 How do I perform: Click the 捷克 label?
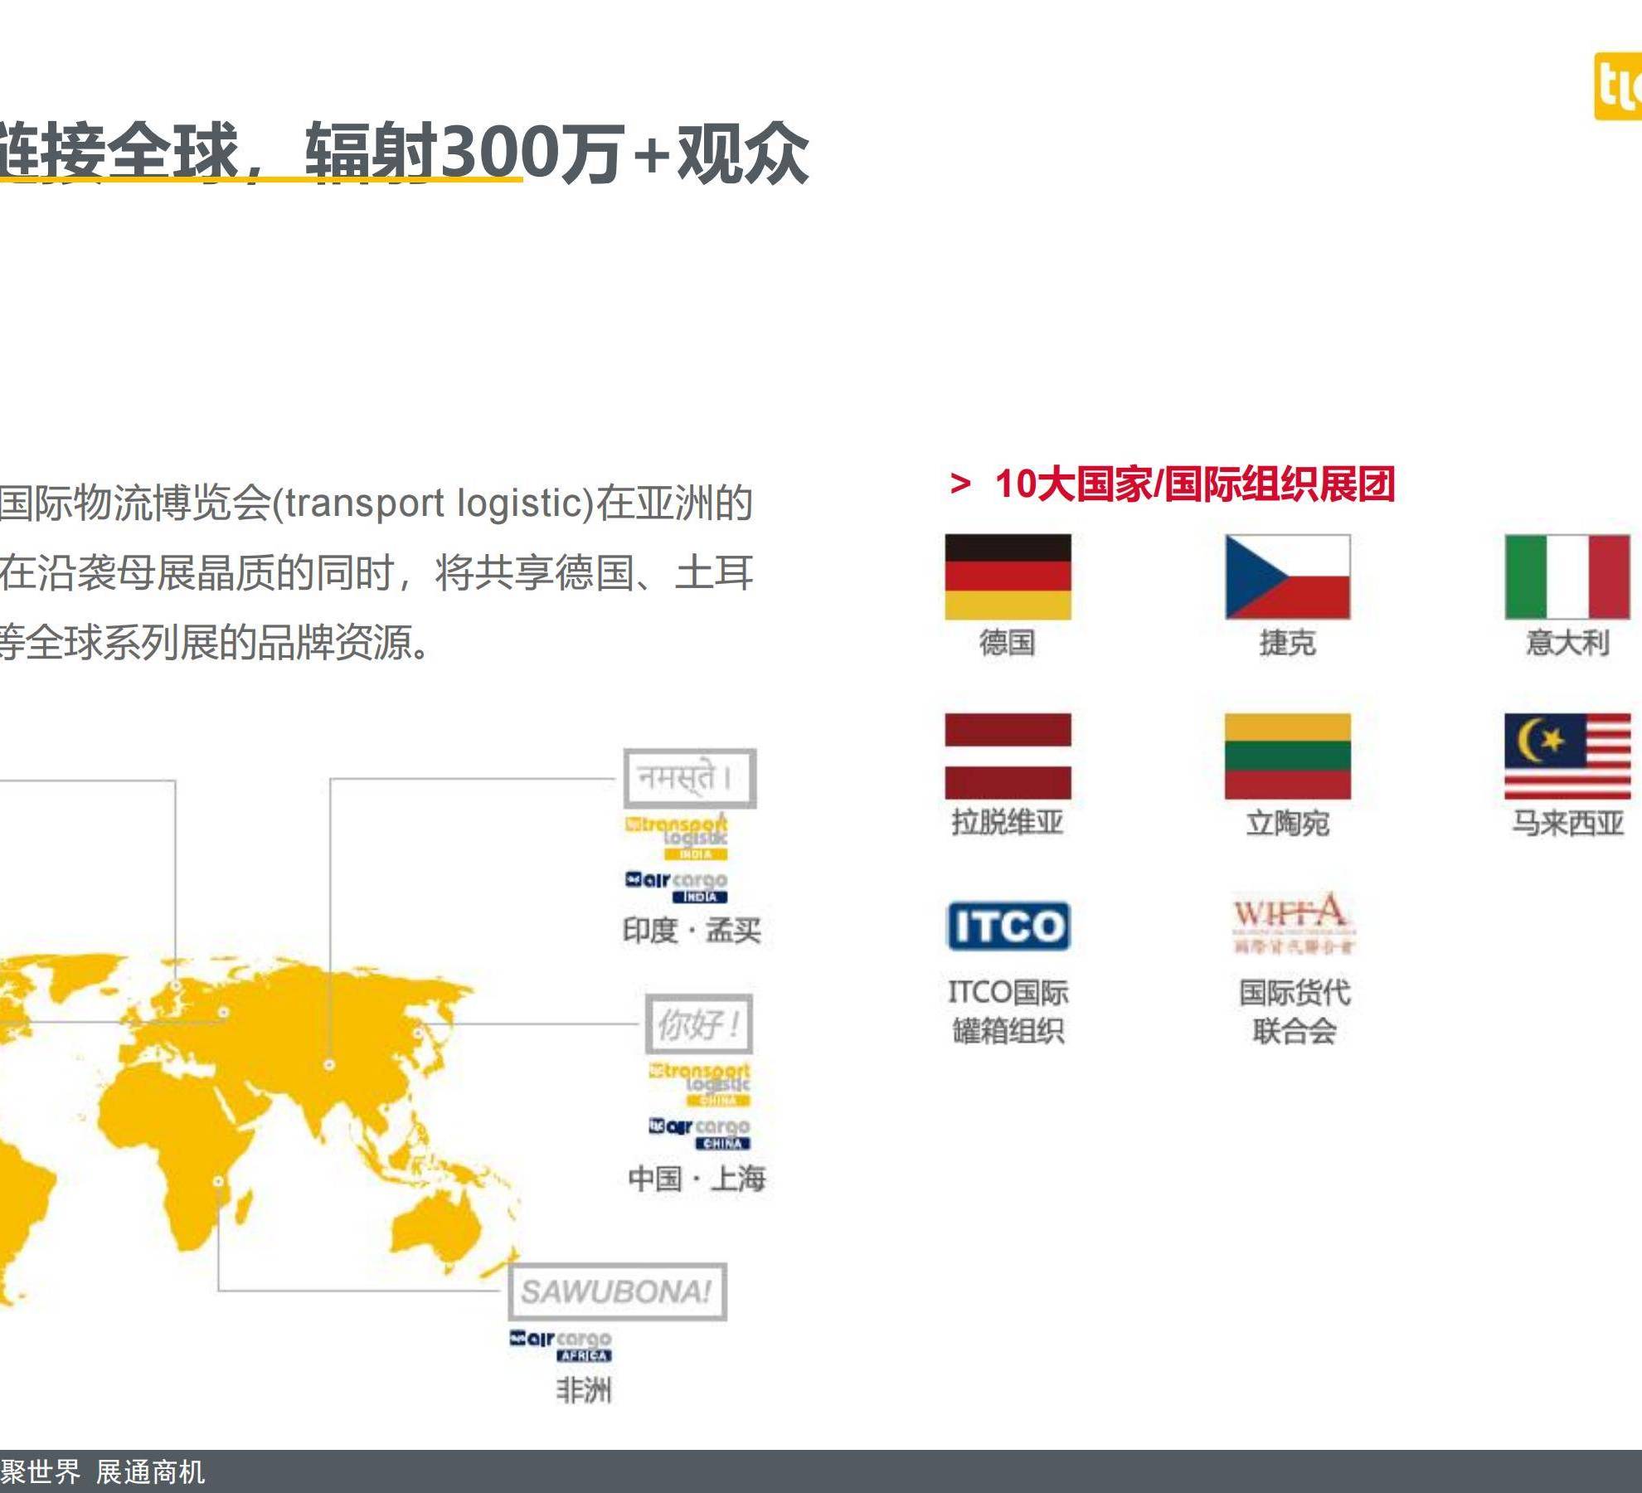point(1288,643)
